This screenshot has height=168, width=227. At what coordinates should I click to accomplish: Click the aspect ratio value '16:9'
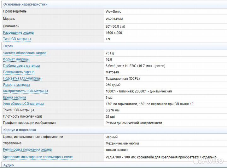[x=109, y=59]
